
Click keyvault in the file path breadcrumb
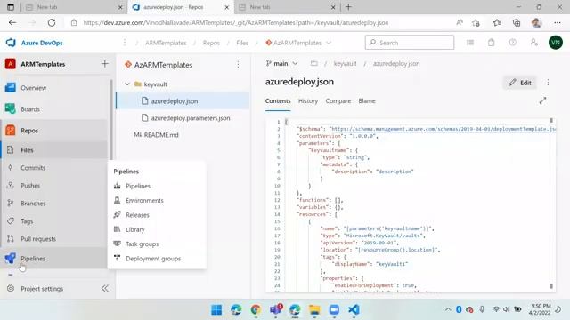(345, 63)
